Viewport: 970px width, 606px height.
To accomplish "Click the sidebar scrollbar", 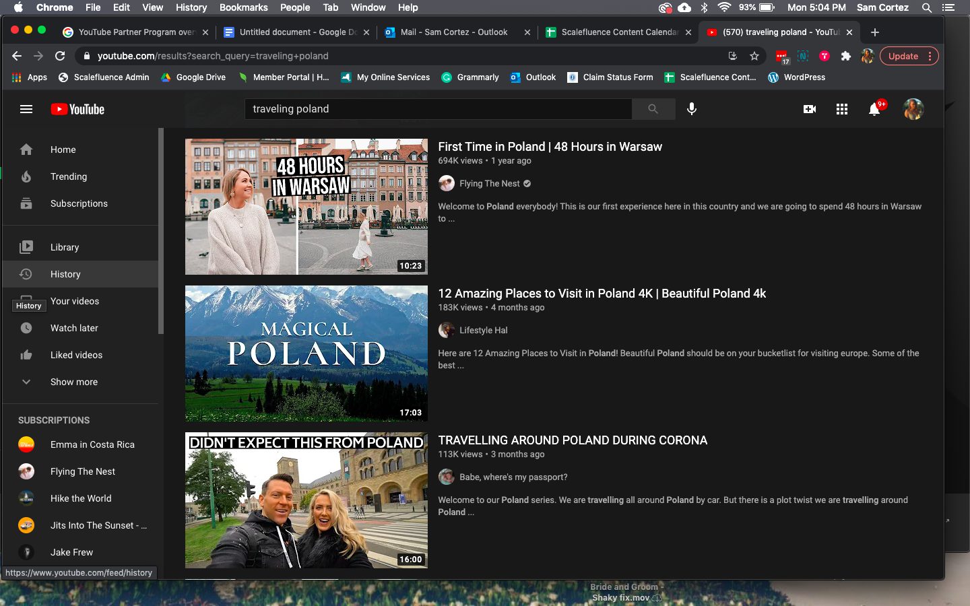I will (161, 231).
